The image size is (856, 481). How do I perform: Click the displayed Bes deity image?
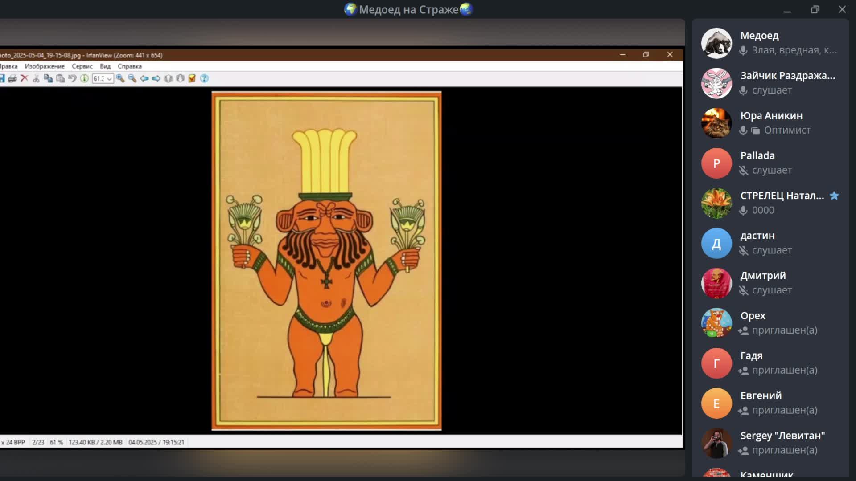(x=326, y=261)
